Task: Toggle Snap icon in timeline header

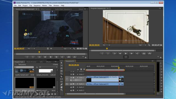Action: tap(78, 70)
